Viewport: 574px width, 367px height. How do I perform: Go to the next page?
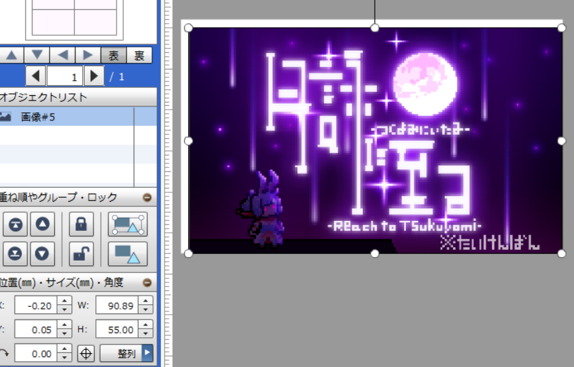tap(94, 76)
